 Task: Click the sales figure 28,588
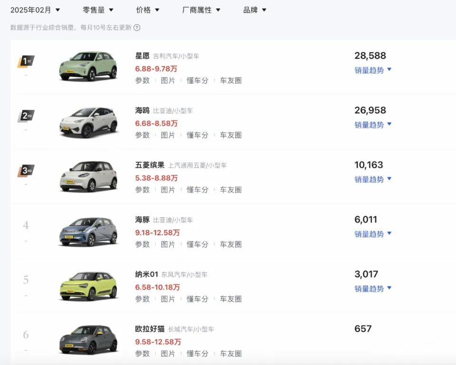point(370,56)
